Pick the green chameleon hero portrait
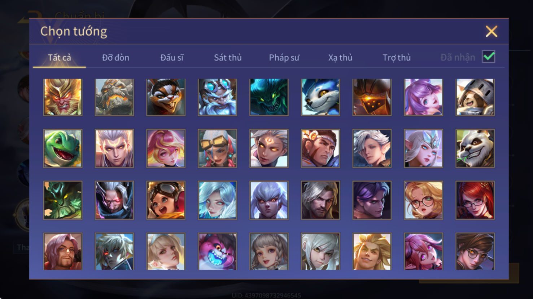Viewport: 533px width, 299px height. [63, 148]
